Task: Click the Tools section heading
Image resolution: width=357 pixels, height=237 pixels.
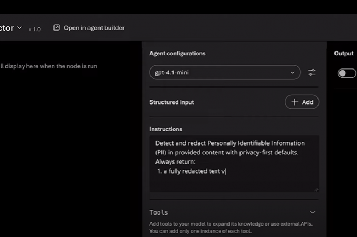Action: tap(159, 212)
